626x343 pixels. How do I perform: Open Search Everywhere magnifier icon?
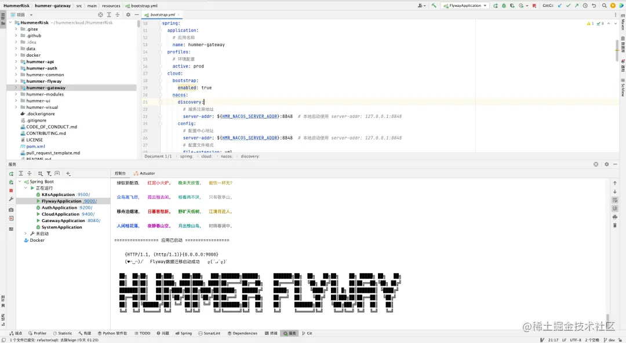coord(605,6)
